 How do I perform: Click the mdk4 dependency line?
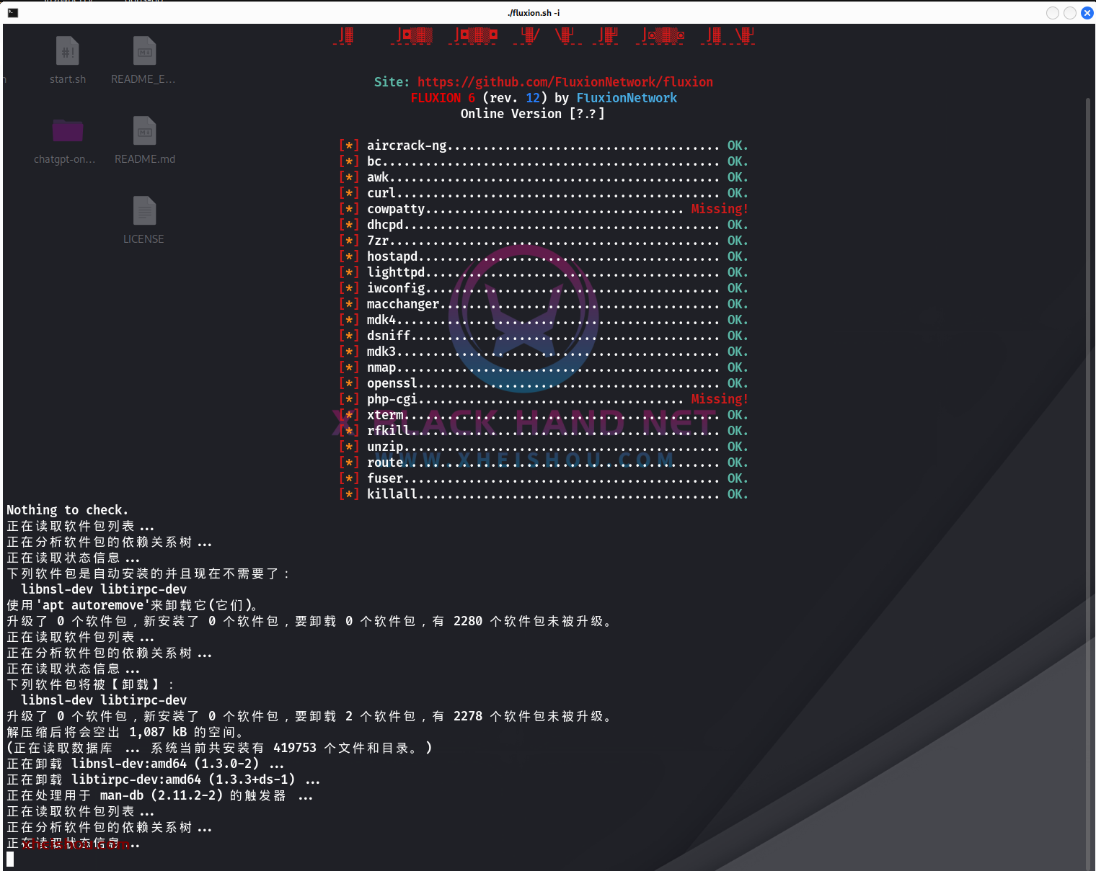544,320
